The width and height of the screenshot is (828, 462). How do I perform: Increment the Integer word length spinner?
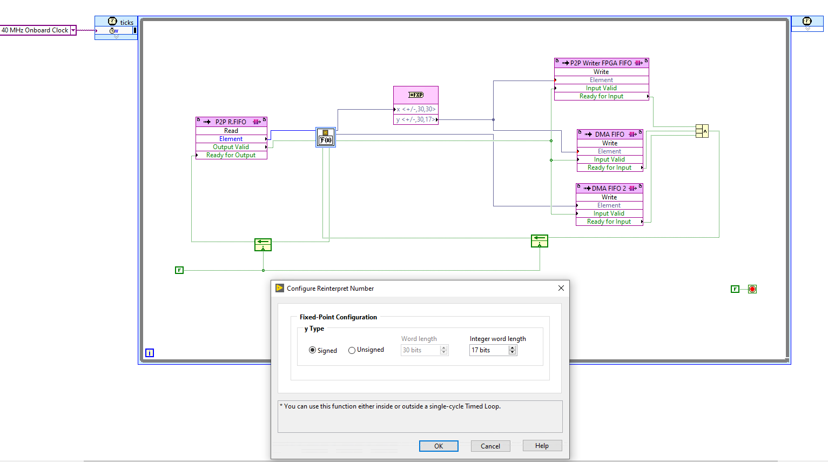pos(512,347)
